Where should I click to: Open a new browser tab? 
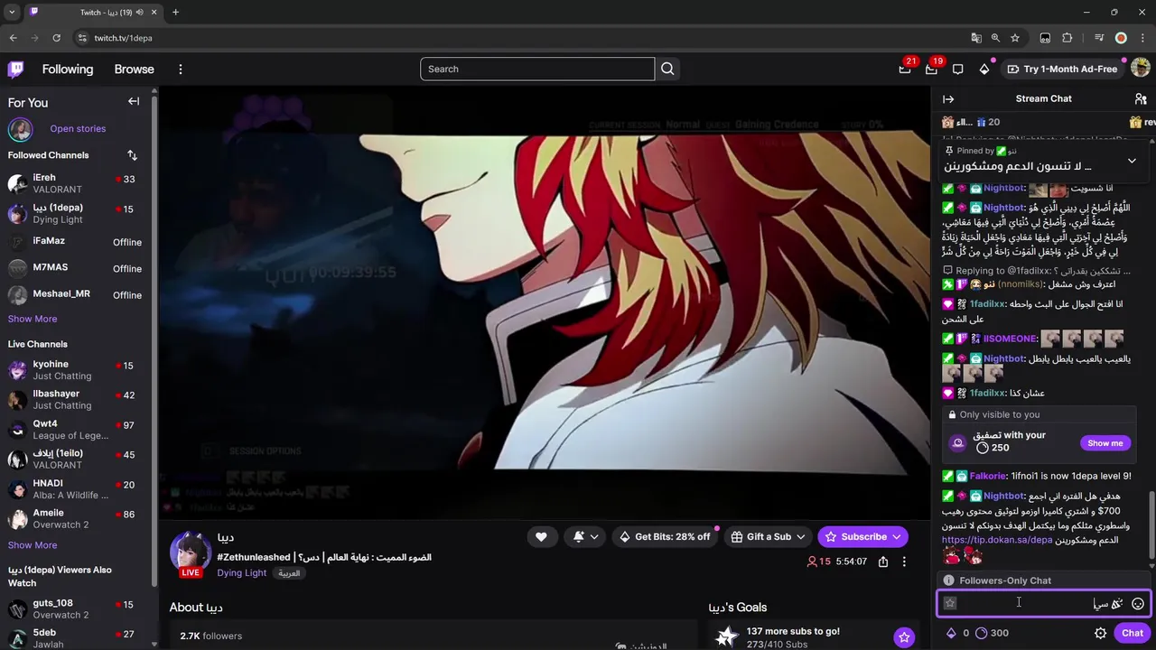click(x=175, y=12)
